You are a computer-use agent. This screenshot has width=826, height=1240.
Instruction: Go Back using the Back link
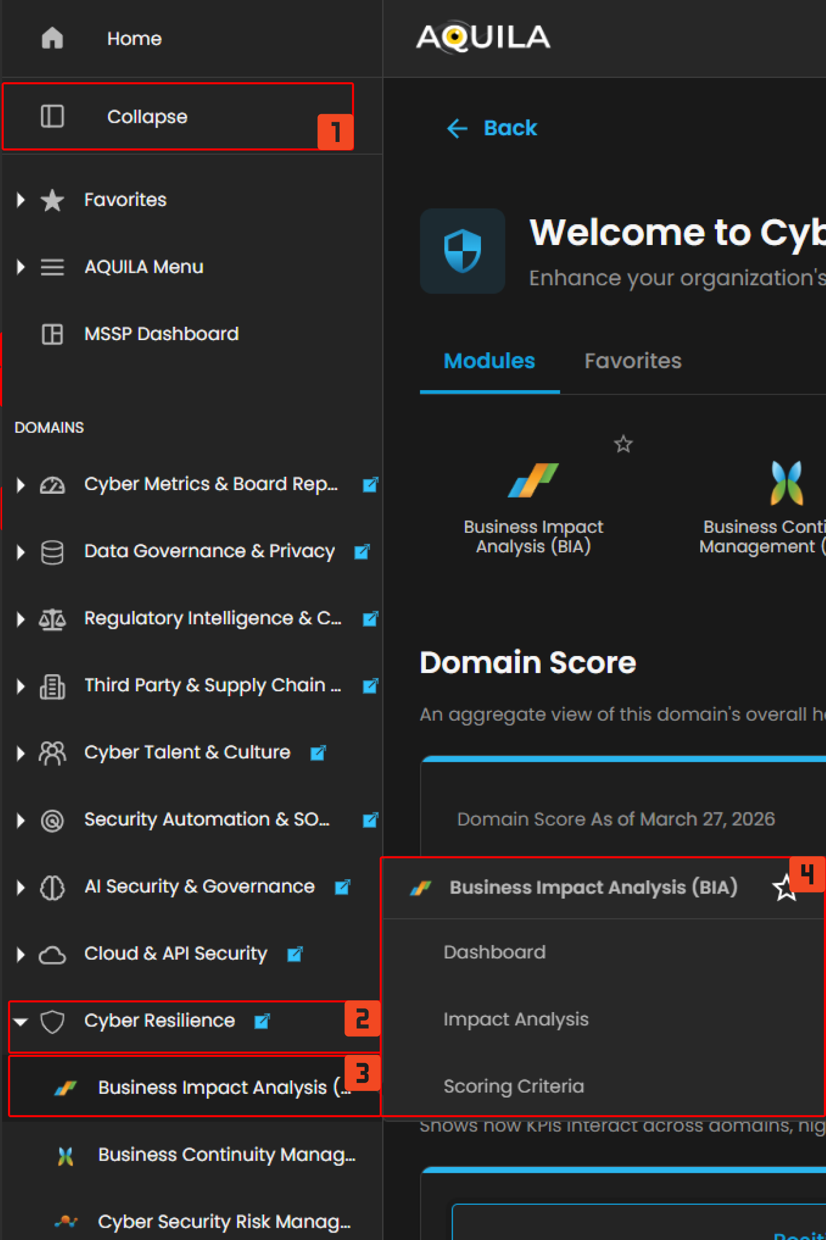tap(492, 128)
